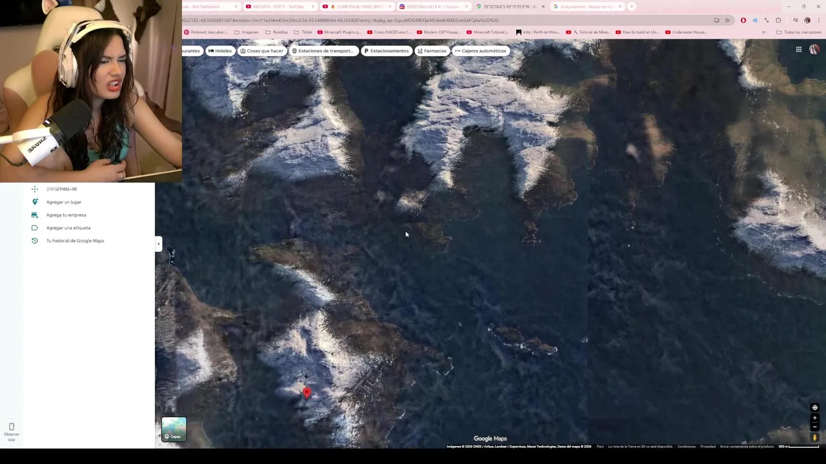Open Ruletitas bookmarks folder
826x464 pixels.
point(277,32)
